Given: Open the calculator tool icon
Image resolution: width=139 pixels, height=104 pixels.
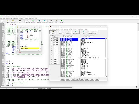Looking at the screenshot, I should 39,21.
